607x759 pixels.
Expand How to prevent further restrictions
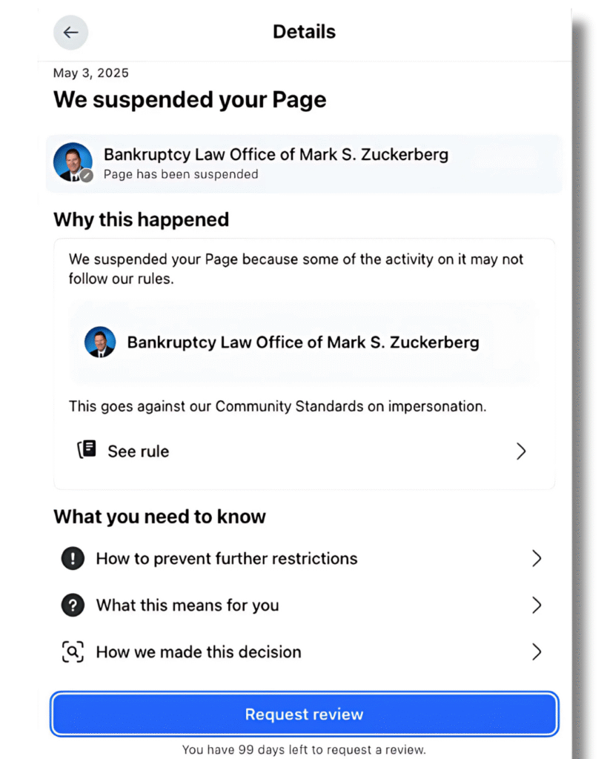[x=303, y=558]
